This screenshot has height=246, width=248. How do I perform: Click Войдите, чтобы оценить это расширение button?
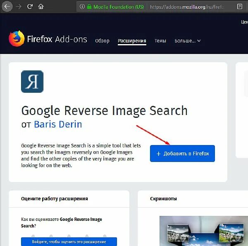tap(69, 241)
